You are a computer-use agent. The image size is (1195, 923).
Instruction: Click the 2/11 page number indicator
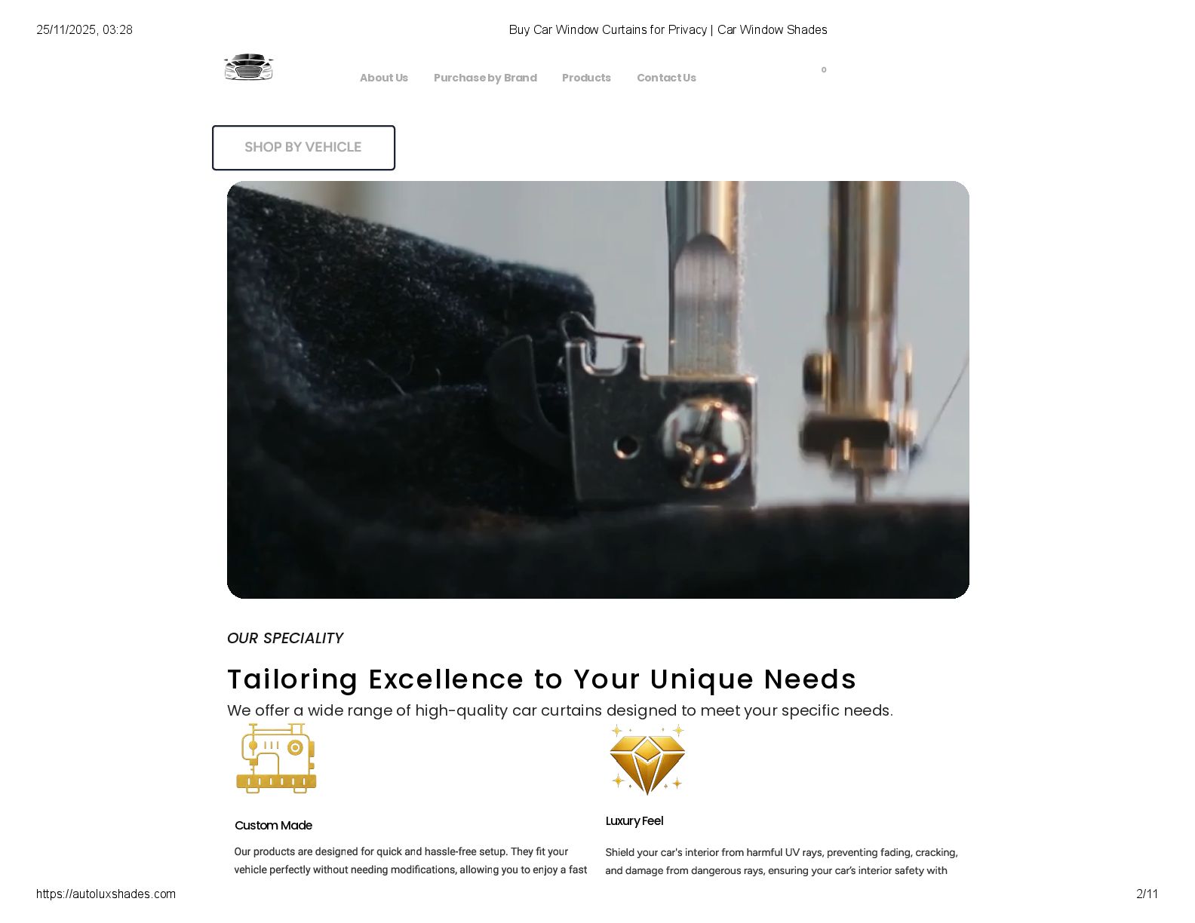tap(1147, 894)
